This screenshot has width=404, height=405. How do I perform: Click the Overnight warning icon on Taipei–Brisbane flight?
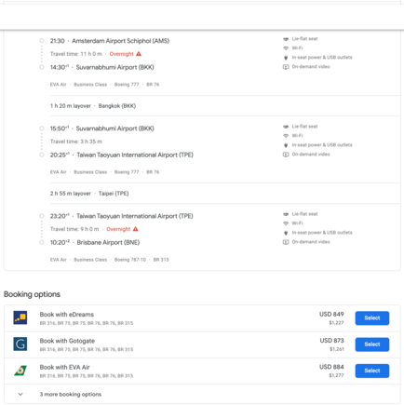[136, 229]
